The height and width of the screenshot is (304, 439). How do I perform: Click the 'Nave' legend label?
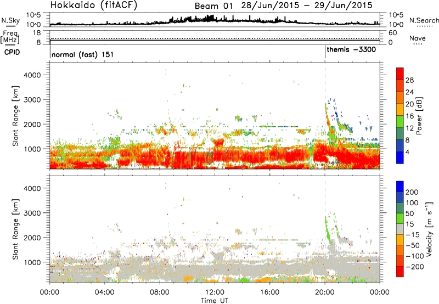[418, 38]
